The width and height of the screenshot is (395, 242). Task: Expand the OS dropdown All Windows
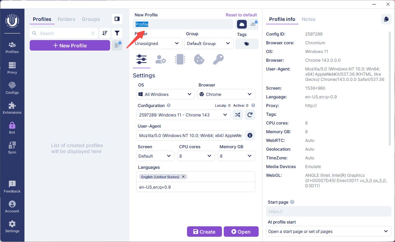point(165,94)
